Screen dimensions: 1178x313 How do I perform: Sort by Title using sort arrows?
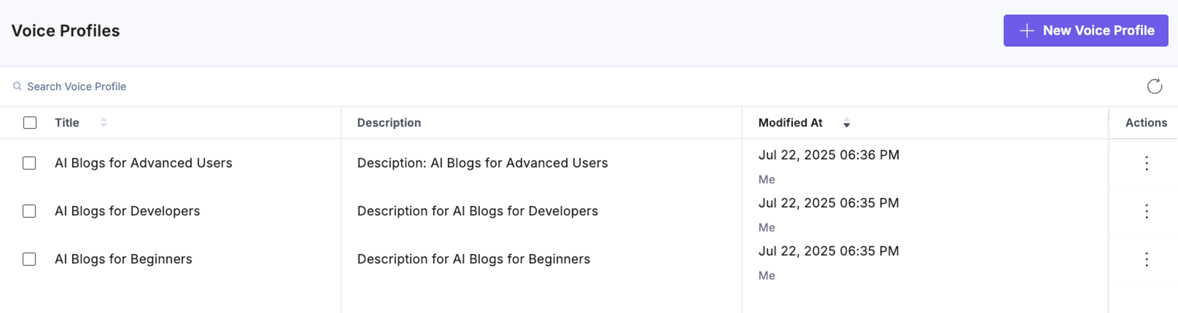pos(104,122)
